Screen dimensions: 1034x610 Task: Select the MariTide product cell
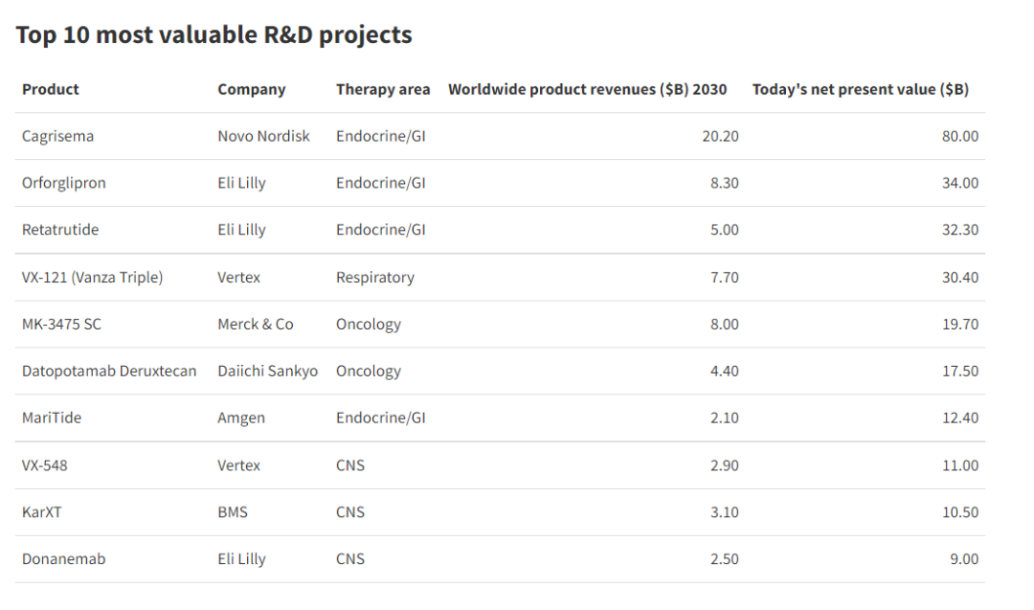[51, 418]
